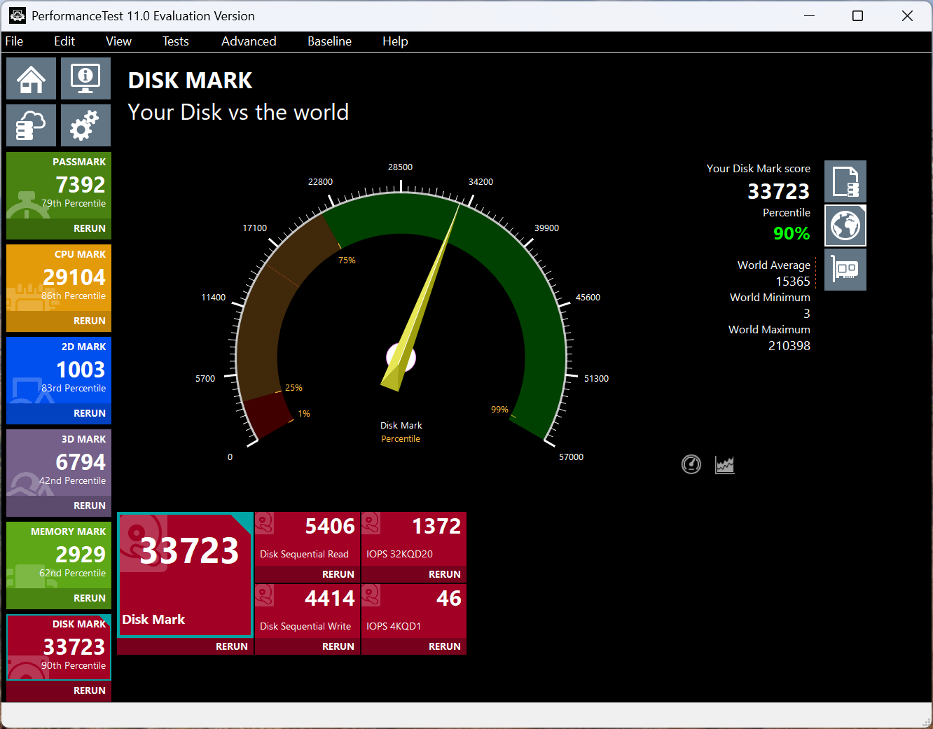This screenshot has width=933, height=729.
Task: Select the Disk Sequential Read 5406 tile
Action: 307,539
